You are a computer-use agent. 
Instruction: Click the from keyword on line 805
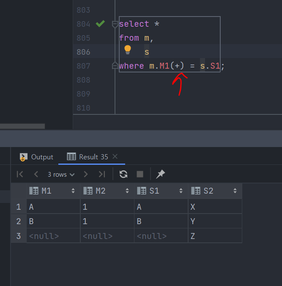pyautogui.click(x=129, y=38)
